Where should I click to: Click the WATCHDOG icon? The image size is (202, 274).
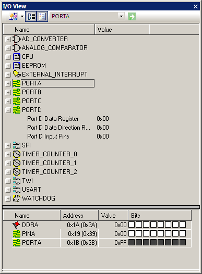(x=17, y=198)
